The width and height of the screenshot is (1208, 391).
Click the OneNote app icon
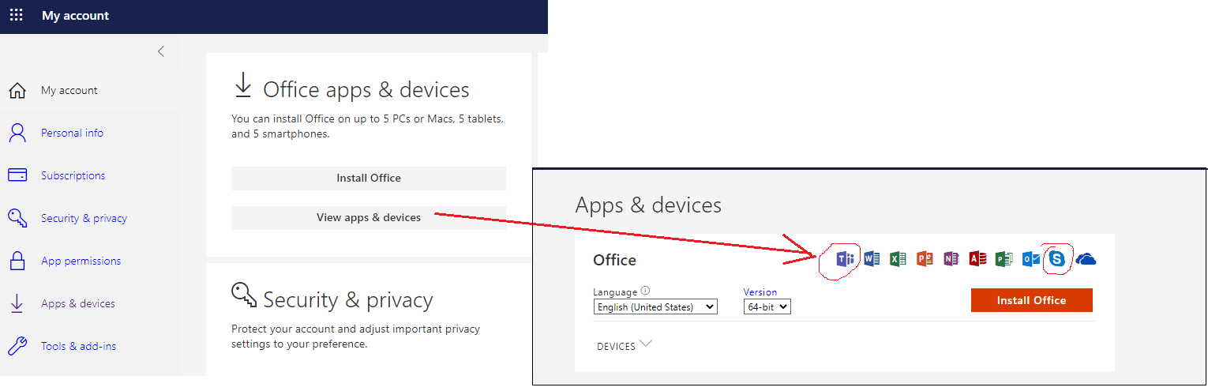(951, 259)
